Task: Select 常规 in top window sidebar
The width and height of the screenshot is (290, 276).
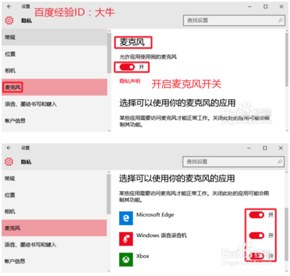Action: 55,37
